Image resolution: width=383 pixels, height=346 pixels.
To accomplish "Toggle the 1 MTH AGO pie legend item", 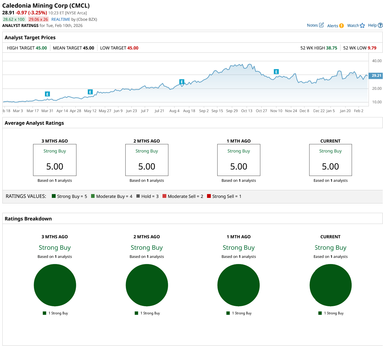I will coord(239,313).
